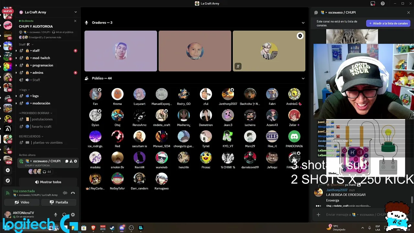414x233 pixels.
Task: Click the chat bubble icon in the panel header
Action: click(316, 13)
